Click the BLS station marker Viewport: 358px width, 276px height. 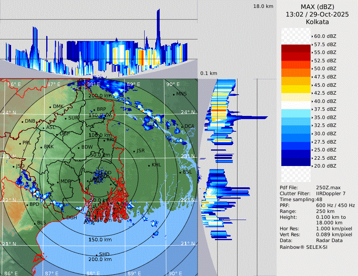(x=35, y=223)
